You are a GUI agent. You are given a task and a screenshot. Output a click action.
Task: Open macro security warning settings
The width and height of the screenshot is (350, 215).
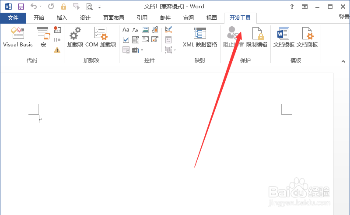57,50
